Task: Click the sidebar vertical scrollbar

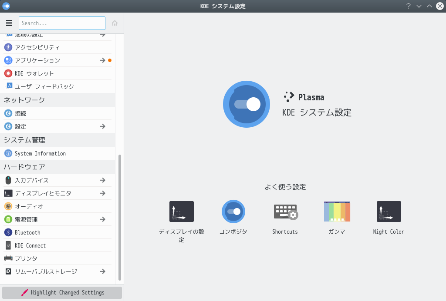Action: click(120, 217)
